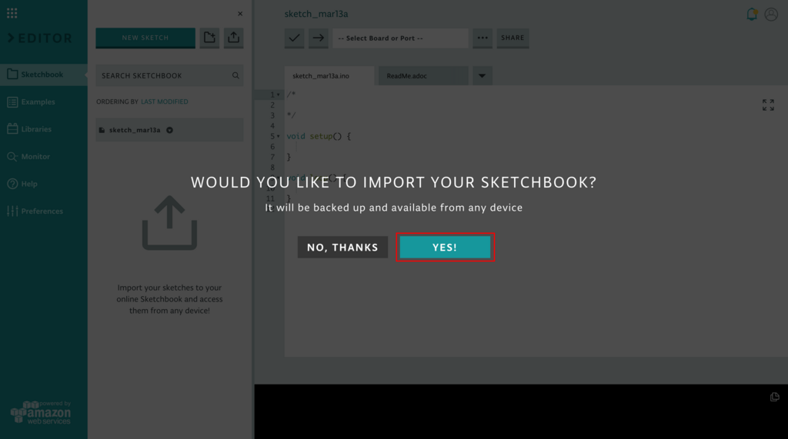Open user profile icon
Image resolution: width=788 pixels, height=439 pixels.
tap(771, 14)
